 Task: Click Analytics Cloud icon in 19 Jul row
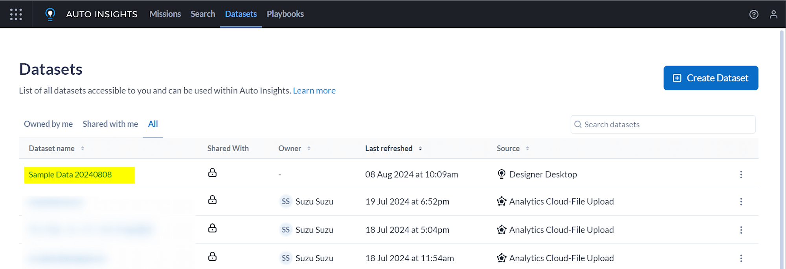pyautogui.click(x=501, y=201)
